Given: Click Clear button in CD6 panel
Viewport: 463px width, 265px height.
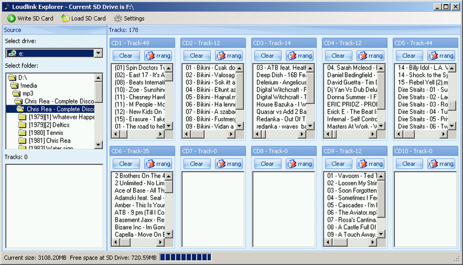Looking at the screenshot, I should [x=126, y=164].
